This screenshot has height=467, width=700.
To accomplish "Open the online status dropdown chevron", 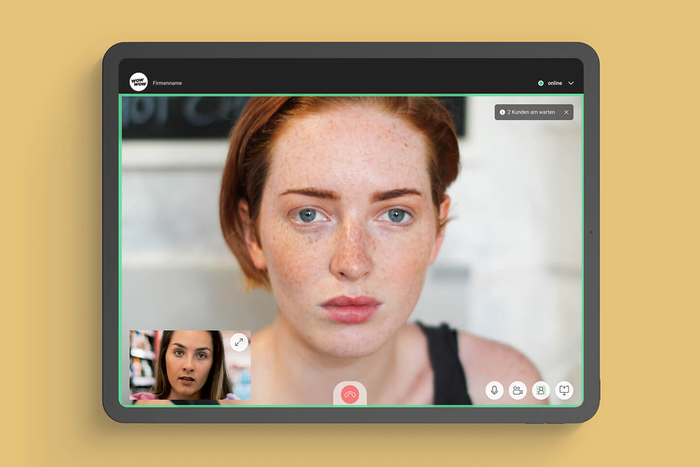I will 571,83.
